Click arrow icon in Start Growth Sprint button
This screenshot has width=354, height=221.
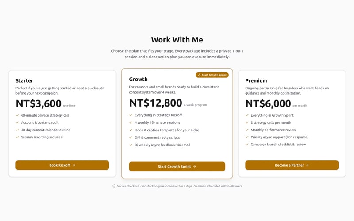[x=194, y=167]
